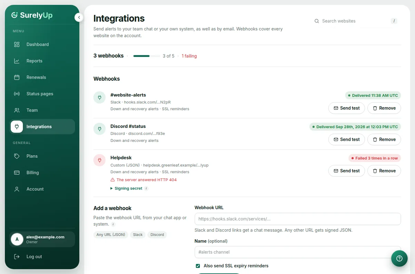Click the Team people icon
Screen dimensions: 415x274
[x=17, y=110]
